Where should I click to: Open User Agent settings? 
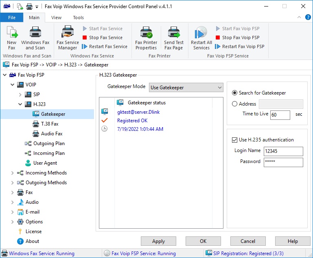point(45,163)
